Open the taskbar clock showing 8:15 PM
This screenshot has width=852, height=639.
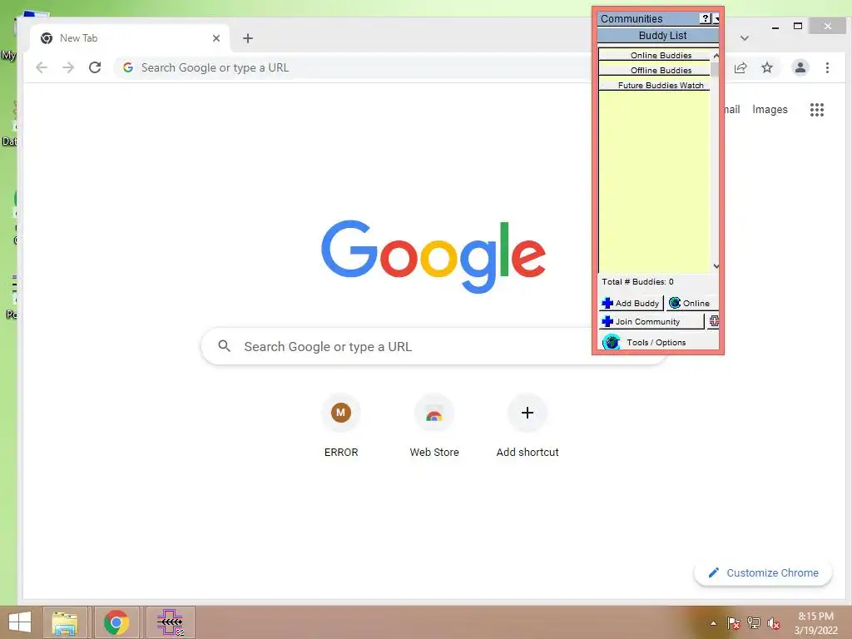click(815, 623)
